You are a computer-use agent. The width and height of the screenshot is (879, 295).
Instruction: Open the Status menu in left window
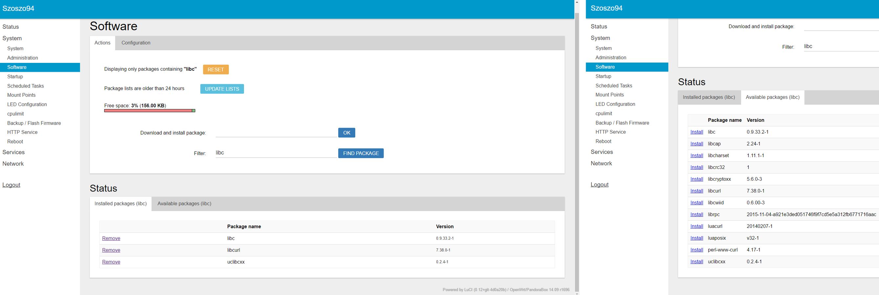click(11, 27)
